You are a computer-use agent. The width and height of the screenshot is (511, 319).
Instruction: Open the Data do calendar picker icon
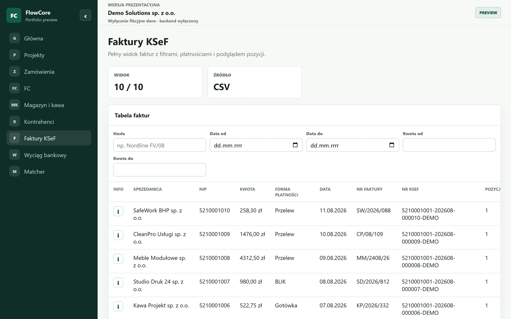point(392,145)
